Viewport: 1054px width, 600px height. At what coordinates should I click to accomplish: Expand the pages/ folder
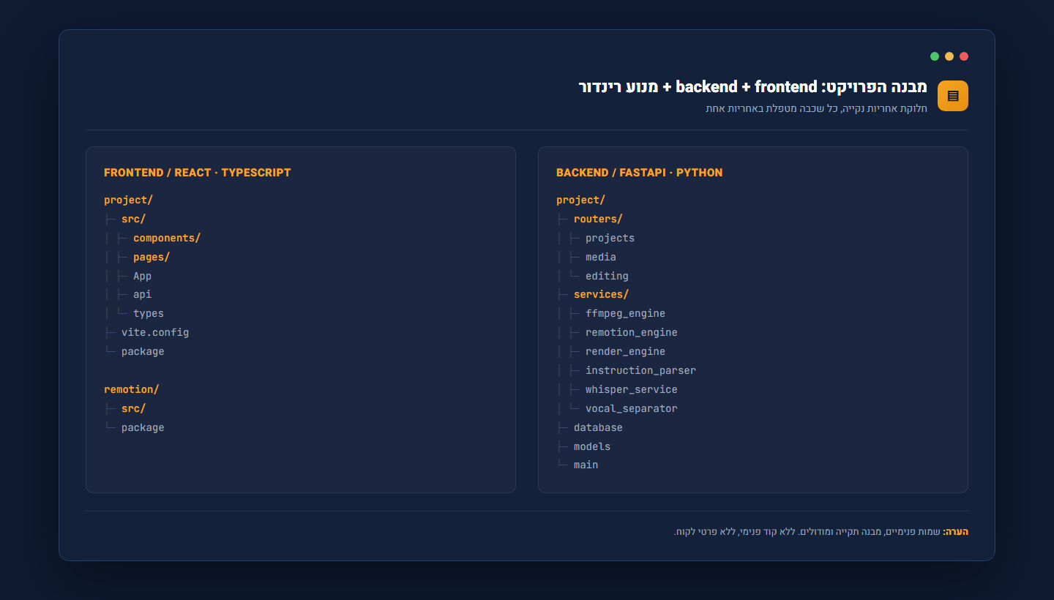tap(152, 257)
